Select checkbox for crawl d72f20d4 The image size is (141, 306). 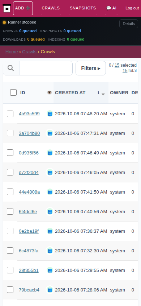[10, 172]
